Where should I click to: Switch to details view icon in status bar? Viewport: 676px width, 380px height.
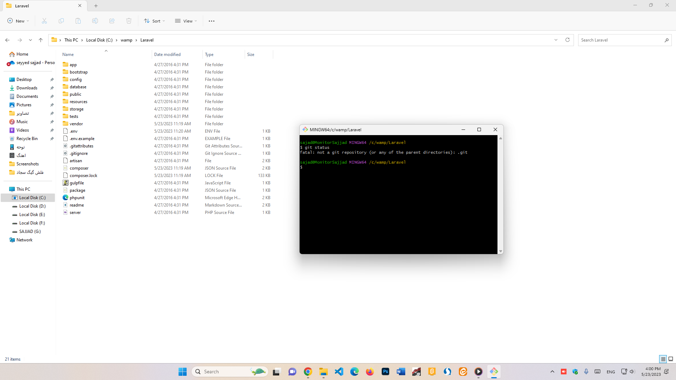[663, 359]
